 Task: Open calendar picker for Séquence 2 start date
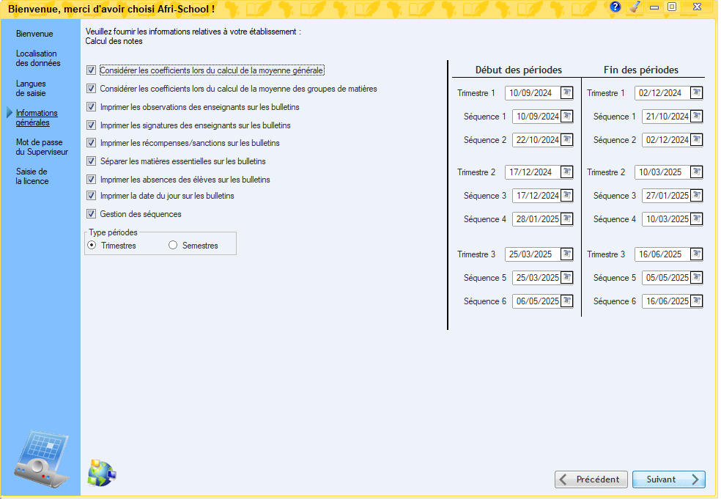click(x=569, y=140)
